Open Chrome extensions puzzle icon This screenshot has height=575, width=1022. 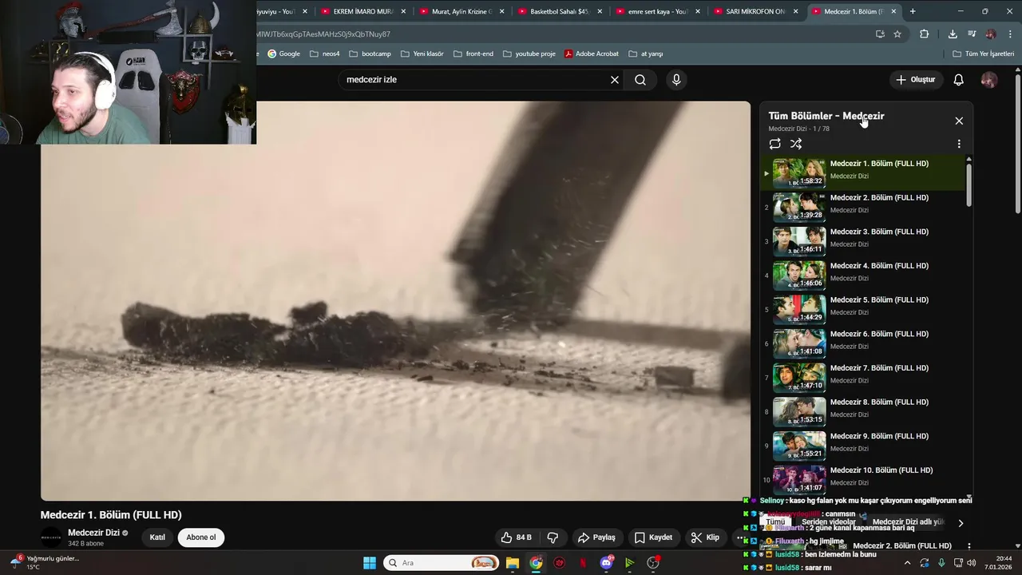coord(925,34)
